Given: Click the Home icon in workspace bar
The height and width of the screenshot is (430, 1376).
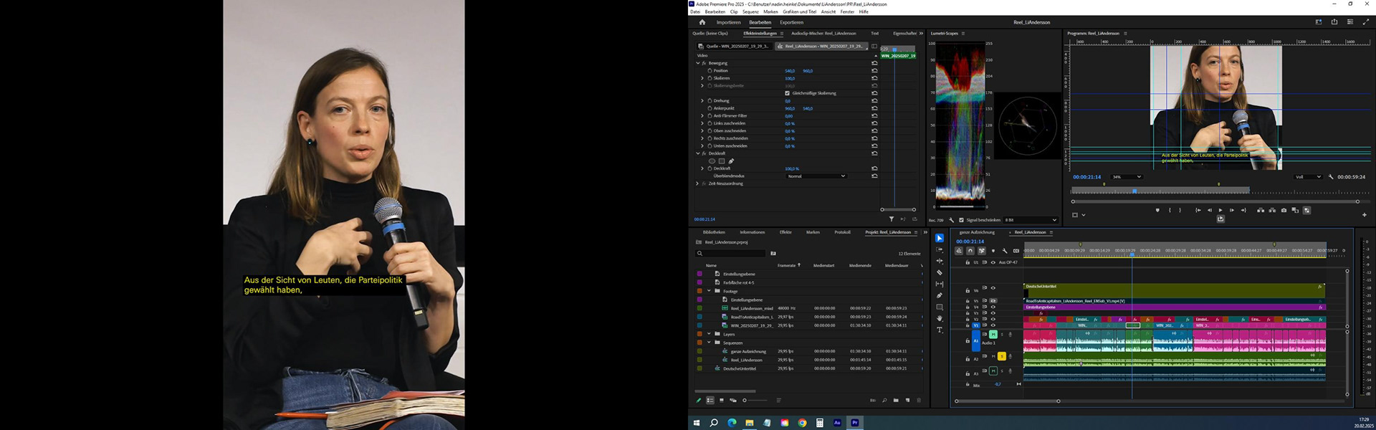Looking at the screenshot, I should pos(702,22).
